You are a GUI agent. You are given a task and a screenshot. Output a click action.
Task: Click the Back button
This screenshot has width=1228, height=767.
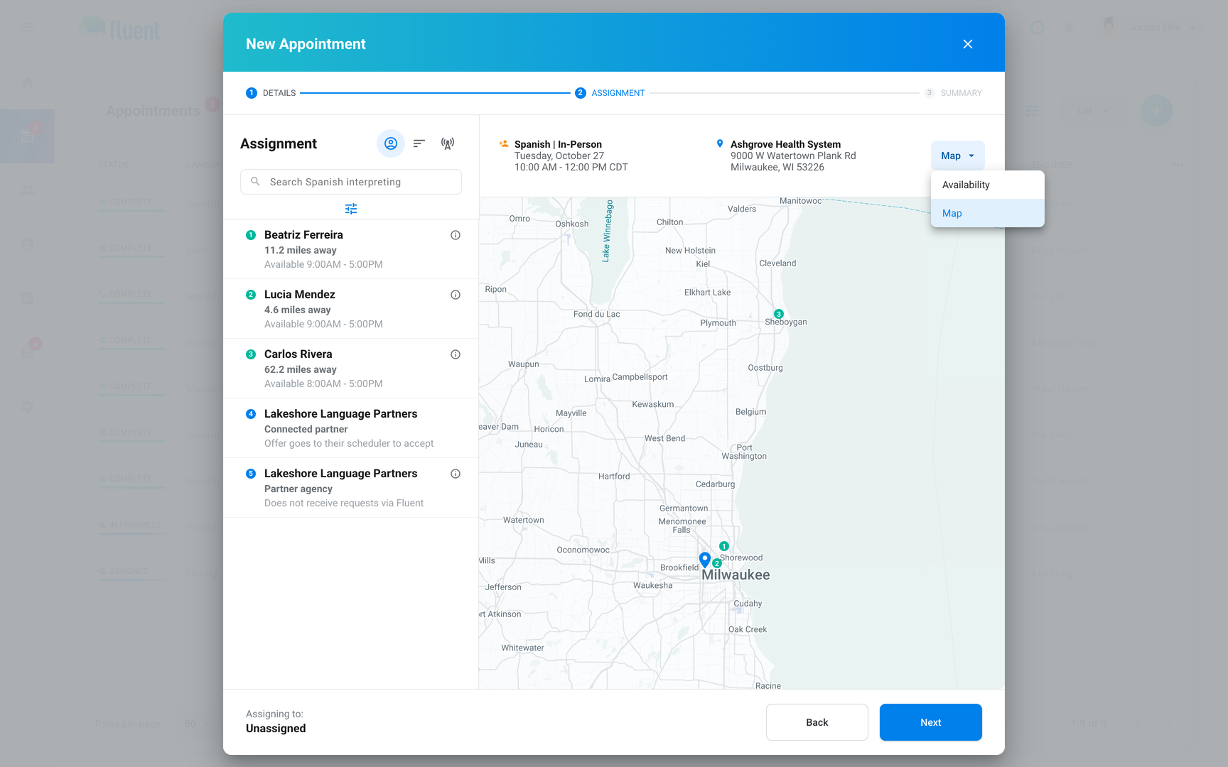(817, 722)
